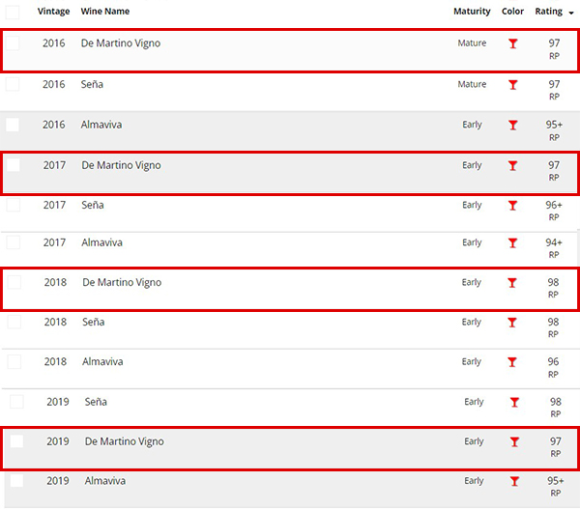Sort by the Wine Name column header

[x=105, y=12]
